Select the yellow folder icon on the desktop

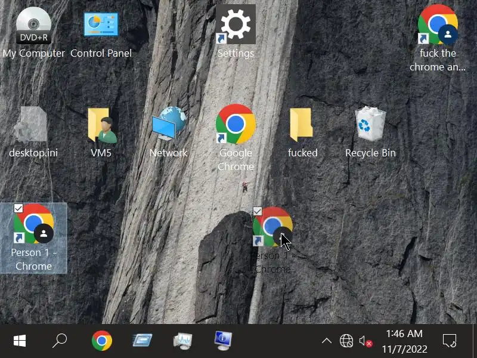(x=301, y=124)
